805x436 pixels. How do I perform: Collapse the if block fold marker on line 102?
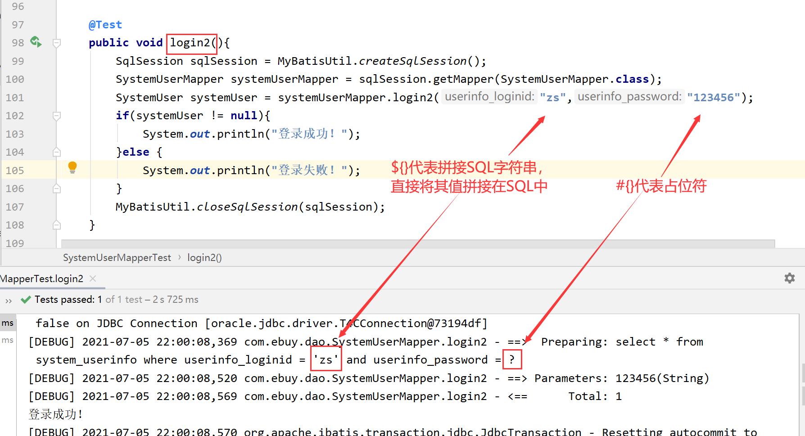click(x=57, y=116)
